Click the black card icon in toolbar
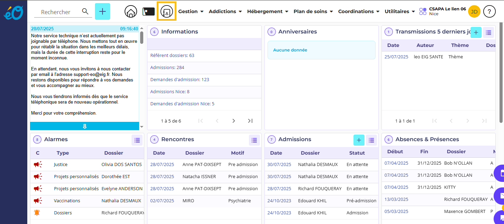 (x=149, y=12)
